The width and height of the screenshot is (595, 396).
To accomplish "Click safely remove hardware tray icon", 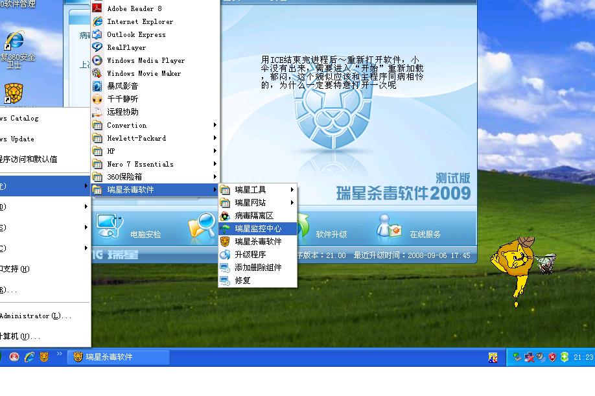I will tap(517, 356).
